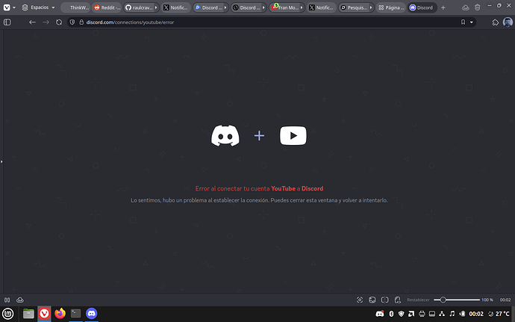Screen dimensions: 515x322
Task: Expand the collapsed left panel edge arrow
Action: point(1,161)
